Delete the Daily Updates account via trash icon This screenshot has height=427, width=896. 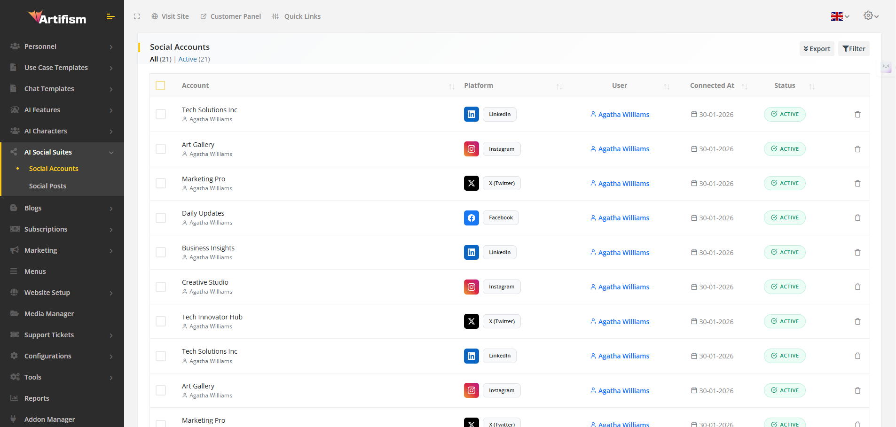[x=857, y=217]
